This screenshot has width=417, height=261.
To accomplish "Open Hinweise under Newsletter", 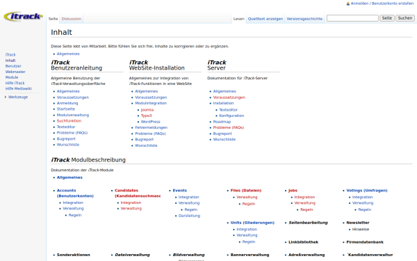I will (361, 229).
